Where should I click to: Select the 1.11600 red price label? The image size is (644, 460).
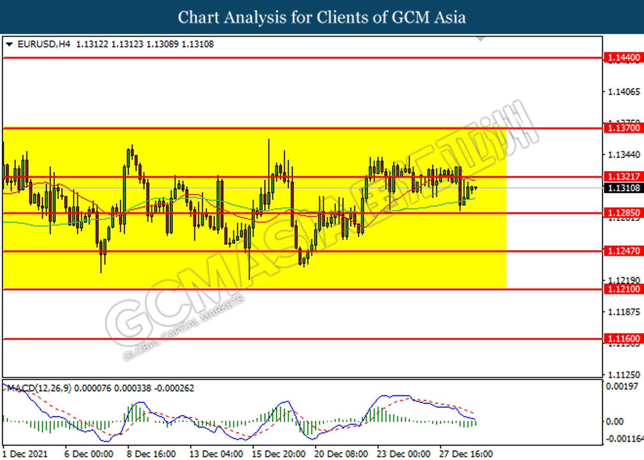[x=624, y=339]
